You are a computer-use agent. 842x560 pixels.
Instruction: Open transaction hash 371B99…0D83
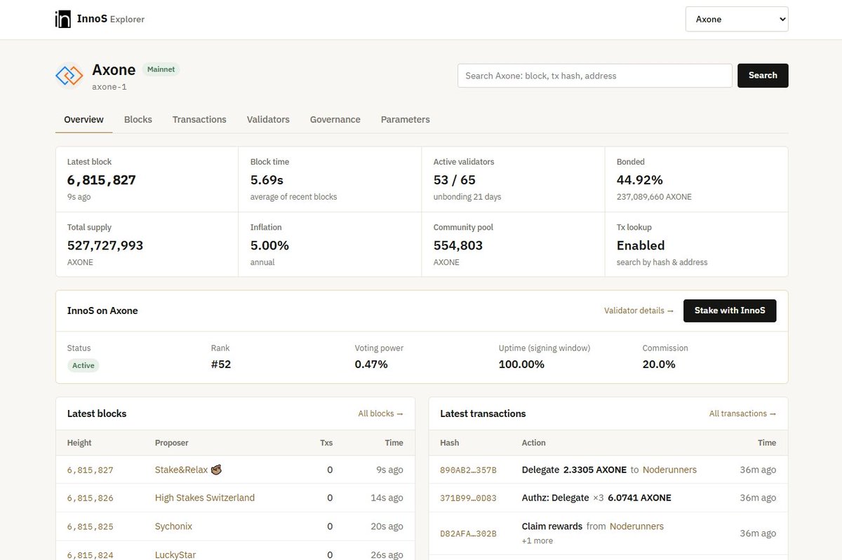point(468,498)
